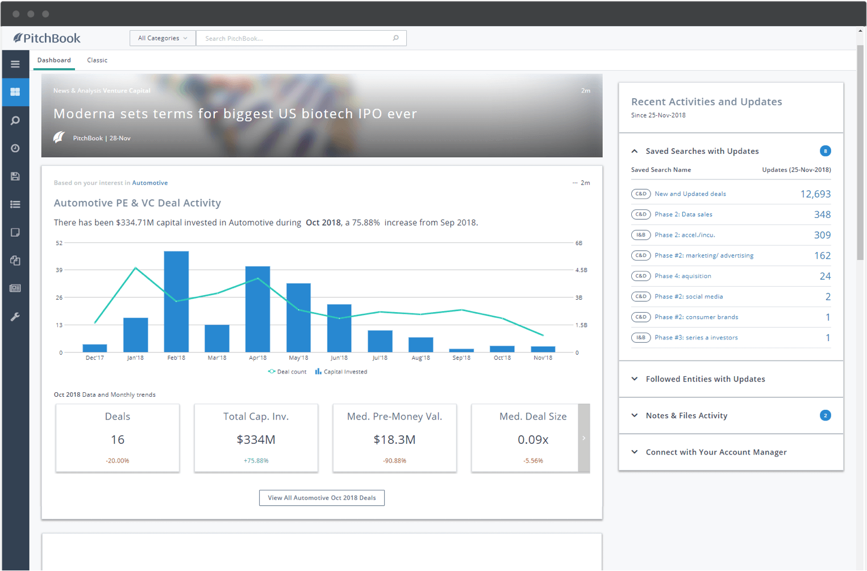Click the PitchBook logo
This screenshot has height=571, width=867.
[x=47, y=38]
